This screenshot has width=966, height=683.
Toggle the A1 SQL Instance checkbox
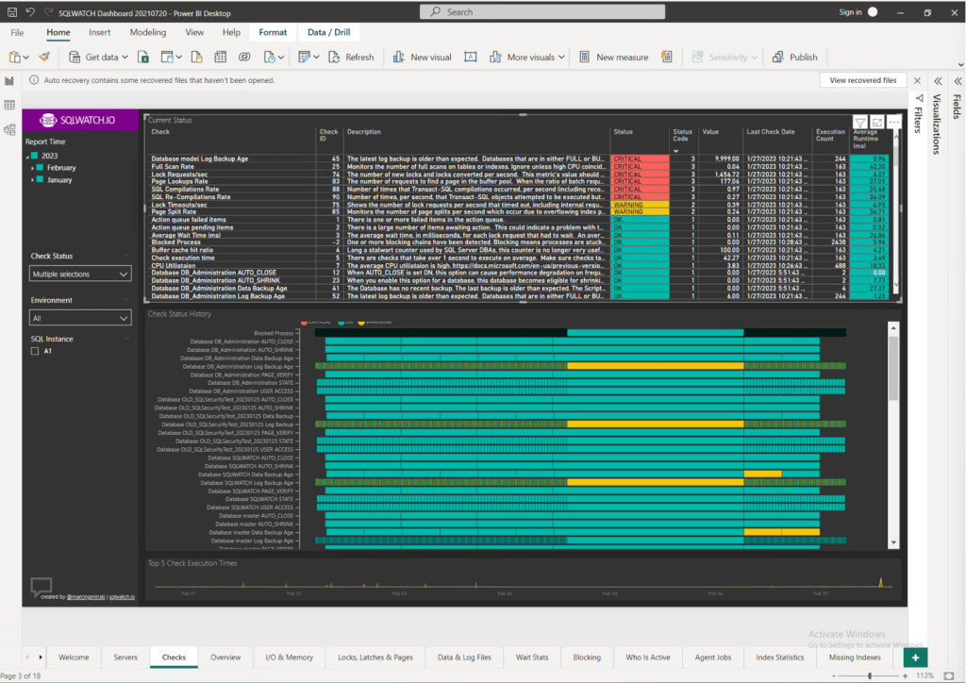[x=35, y=350]
